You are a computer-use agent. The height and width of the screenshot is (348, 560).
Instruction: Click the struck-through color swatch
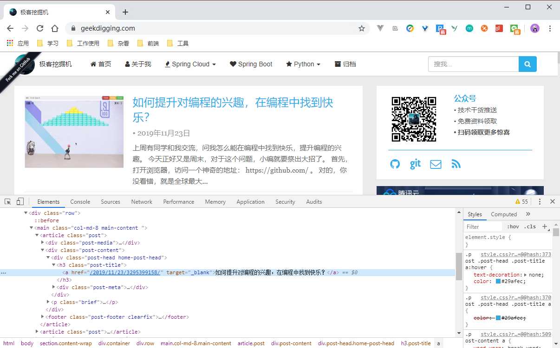pos(498,318)
